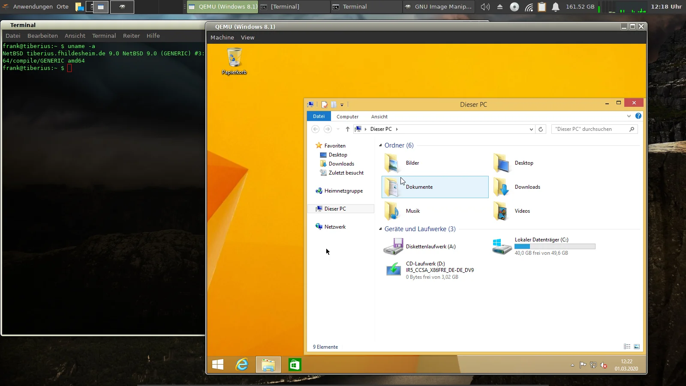The image size is (686, 386).
Task: Select CD-Laufwerk (D:) drive icon
Action: point(393,270)
